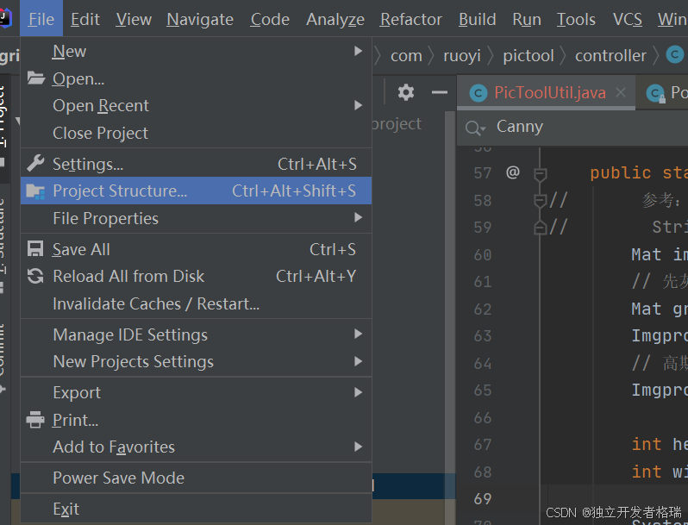Click the Project Structure folder icon

[x=35, y=191]
